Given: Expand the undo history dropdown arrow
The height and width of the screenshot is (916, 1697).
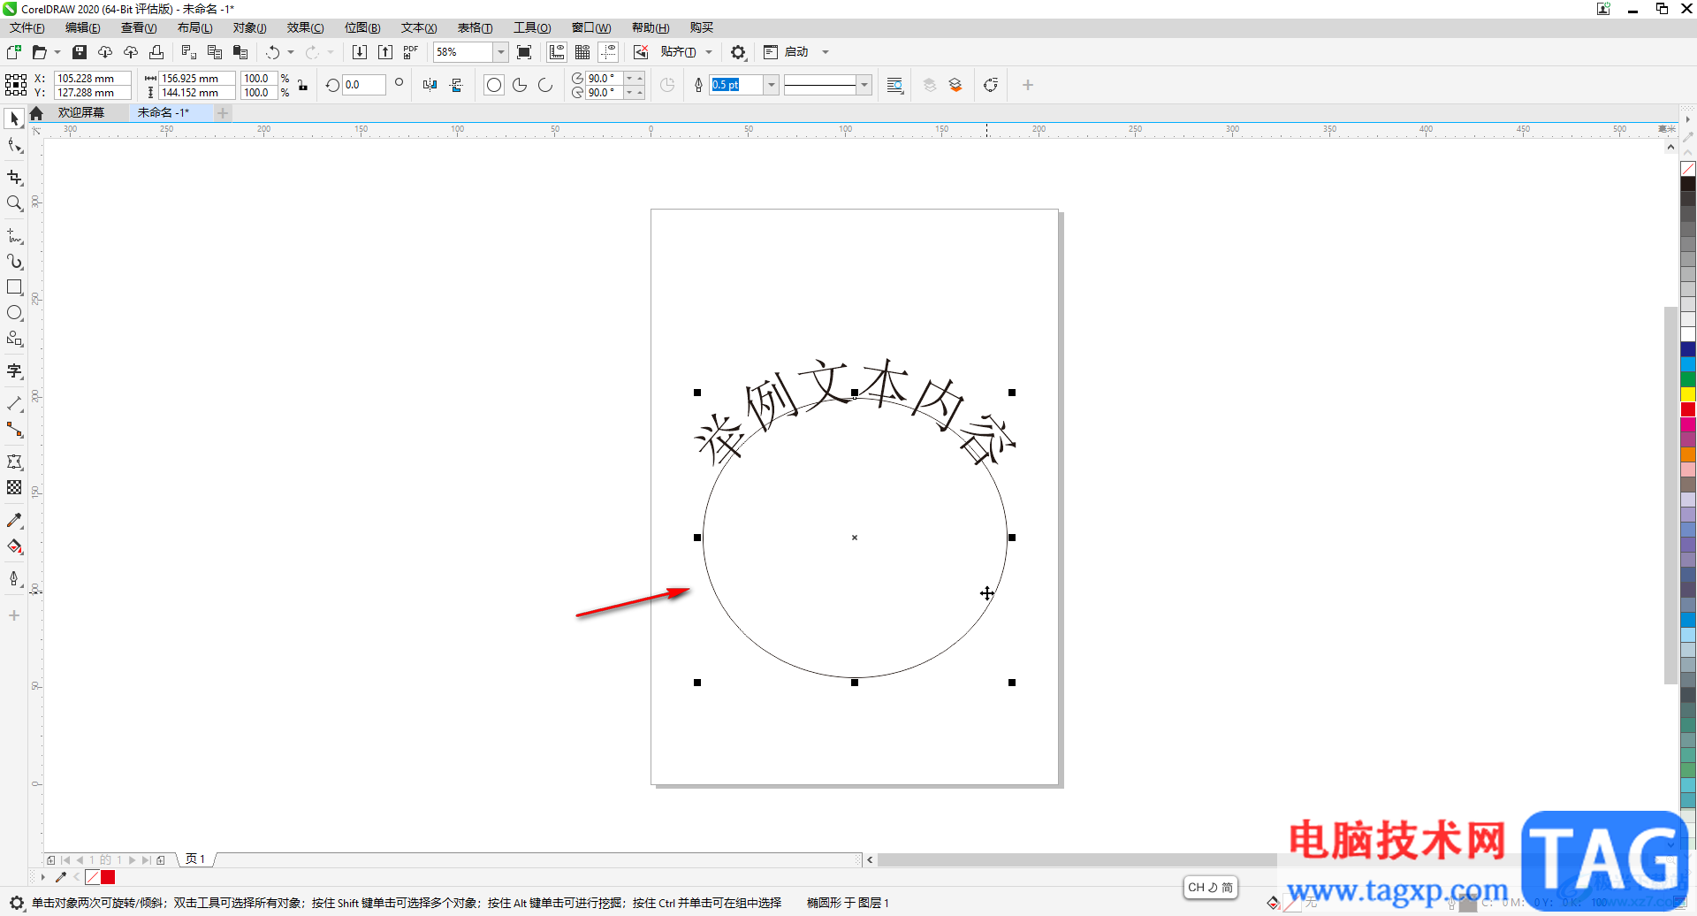Looking at the screenshot, I should click(x=291, y=52).
